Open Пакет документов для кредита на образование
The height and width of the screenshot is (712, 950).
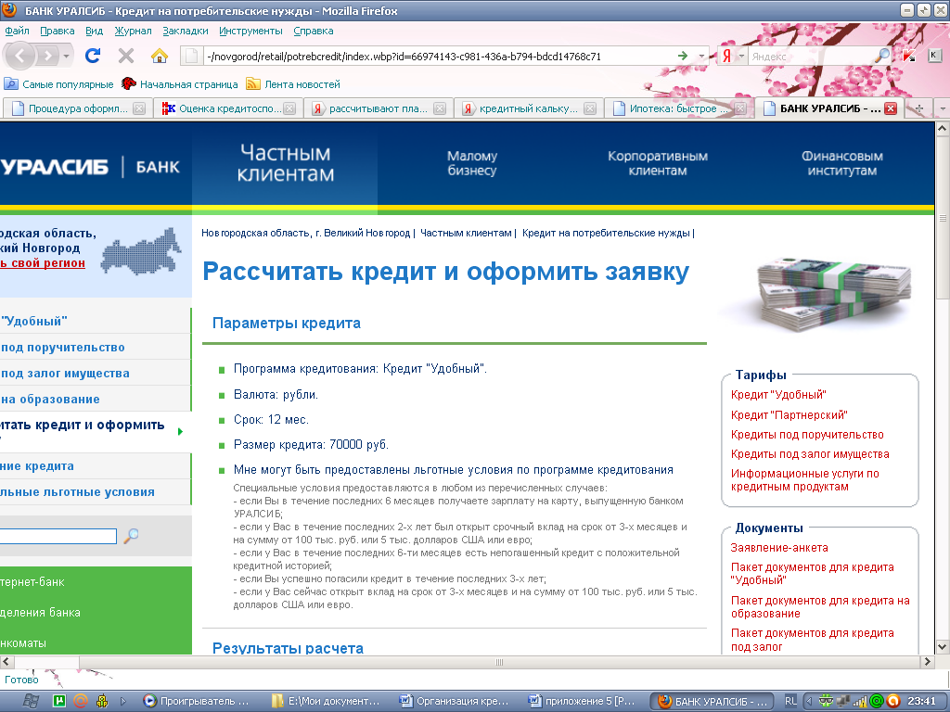pyautogui.click(x=820, y=606)
